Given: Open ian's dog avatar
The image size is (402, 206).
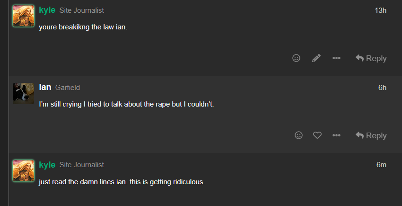Looking at the screenshot, I should (23, 93).
